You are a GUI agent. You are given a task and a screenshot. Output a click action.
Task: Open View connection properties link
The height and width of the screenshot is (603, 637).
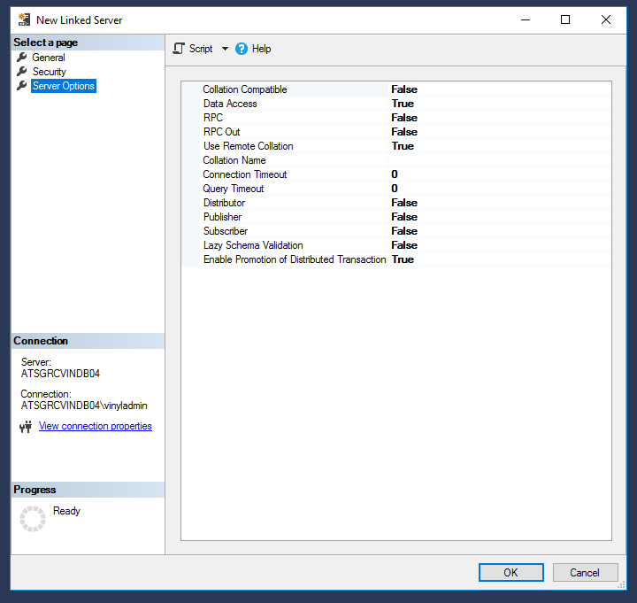click(95, 426)
